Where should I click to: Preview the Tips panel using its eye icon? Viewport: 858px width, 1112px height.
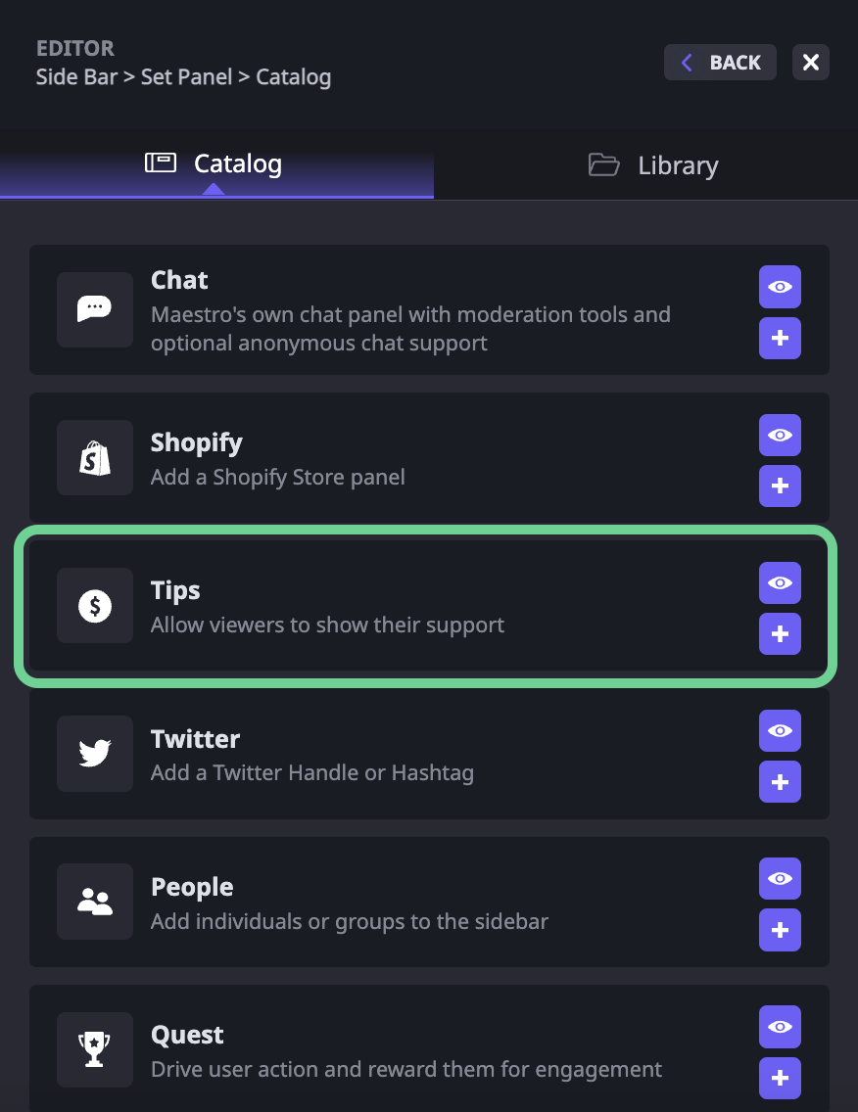click(780, 582)
